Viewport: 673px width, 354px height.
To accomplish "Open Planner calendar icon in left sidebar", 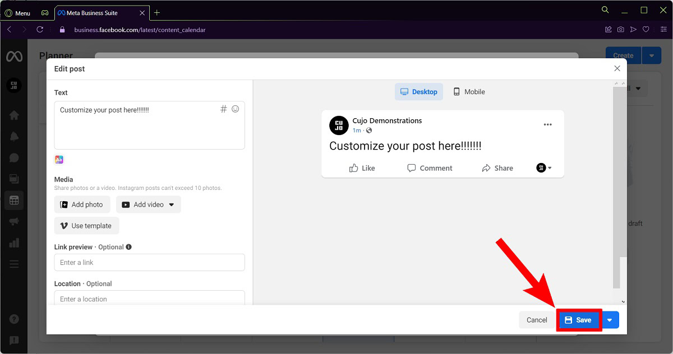I will [x=14, y=200].
